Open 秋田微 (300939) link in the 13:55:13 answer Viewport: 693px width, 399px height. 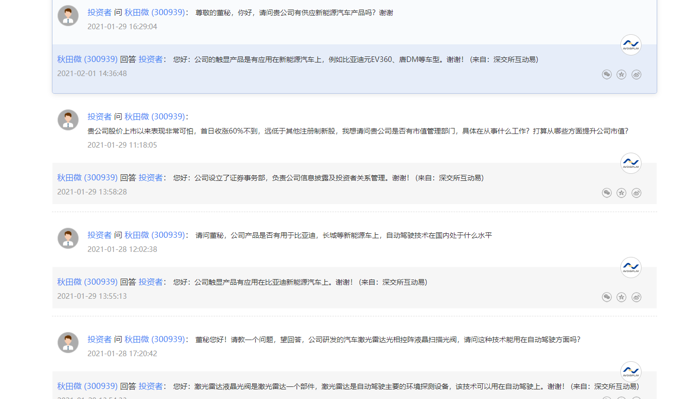[87, 282]
